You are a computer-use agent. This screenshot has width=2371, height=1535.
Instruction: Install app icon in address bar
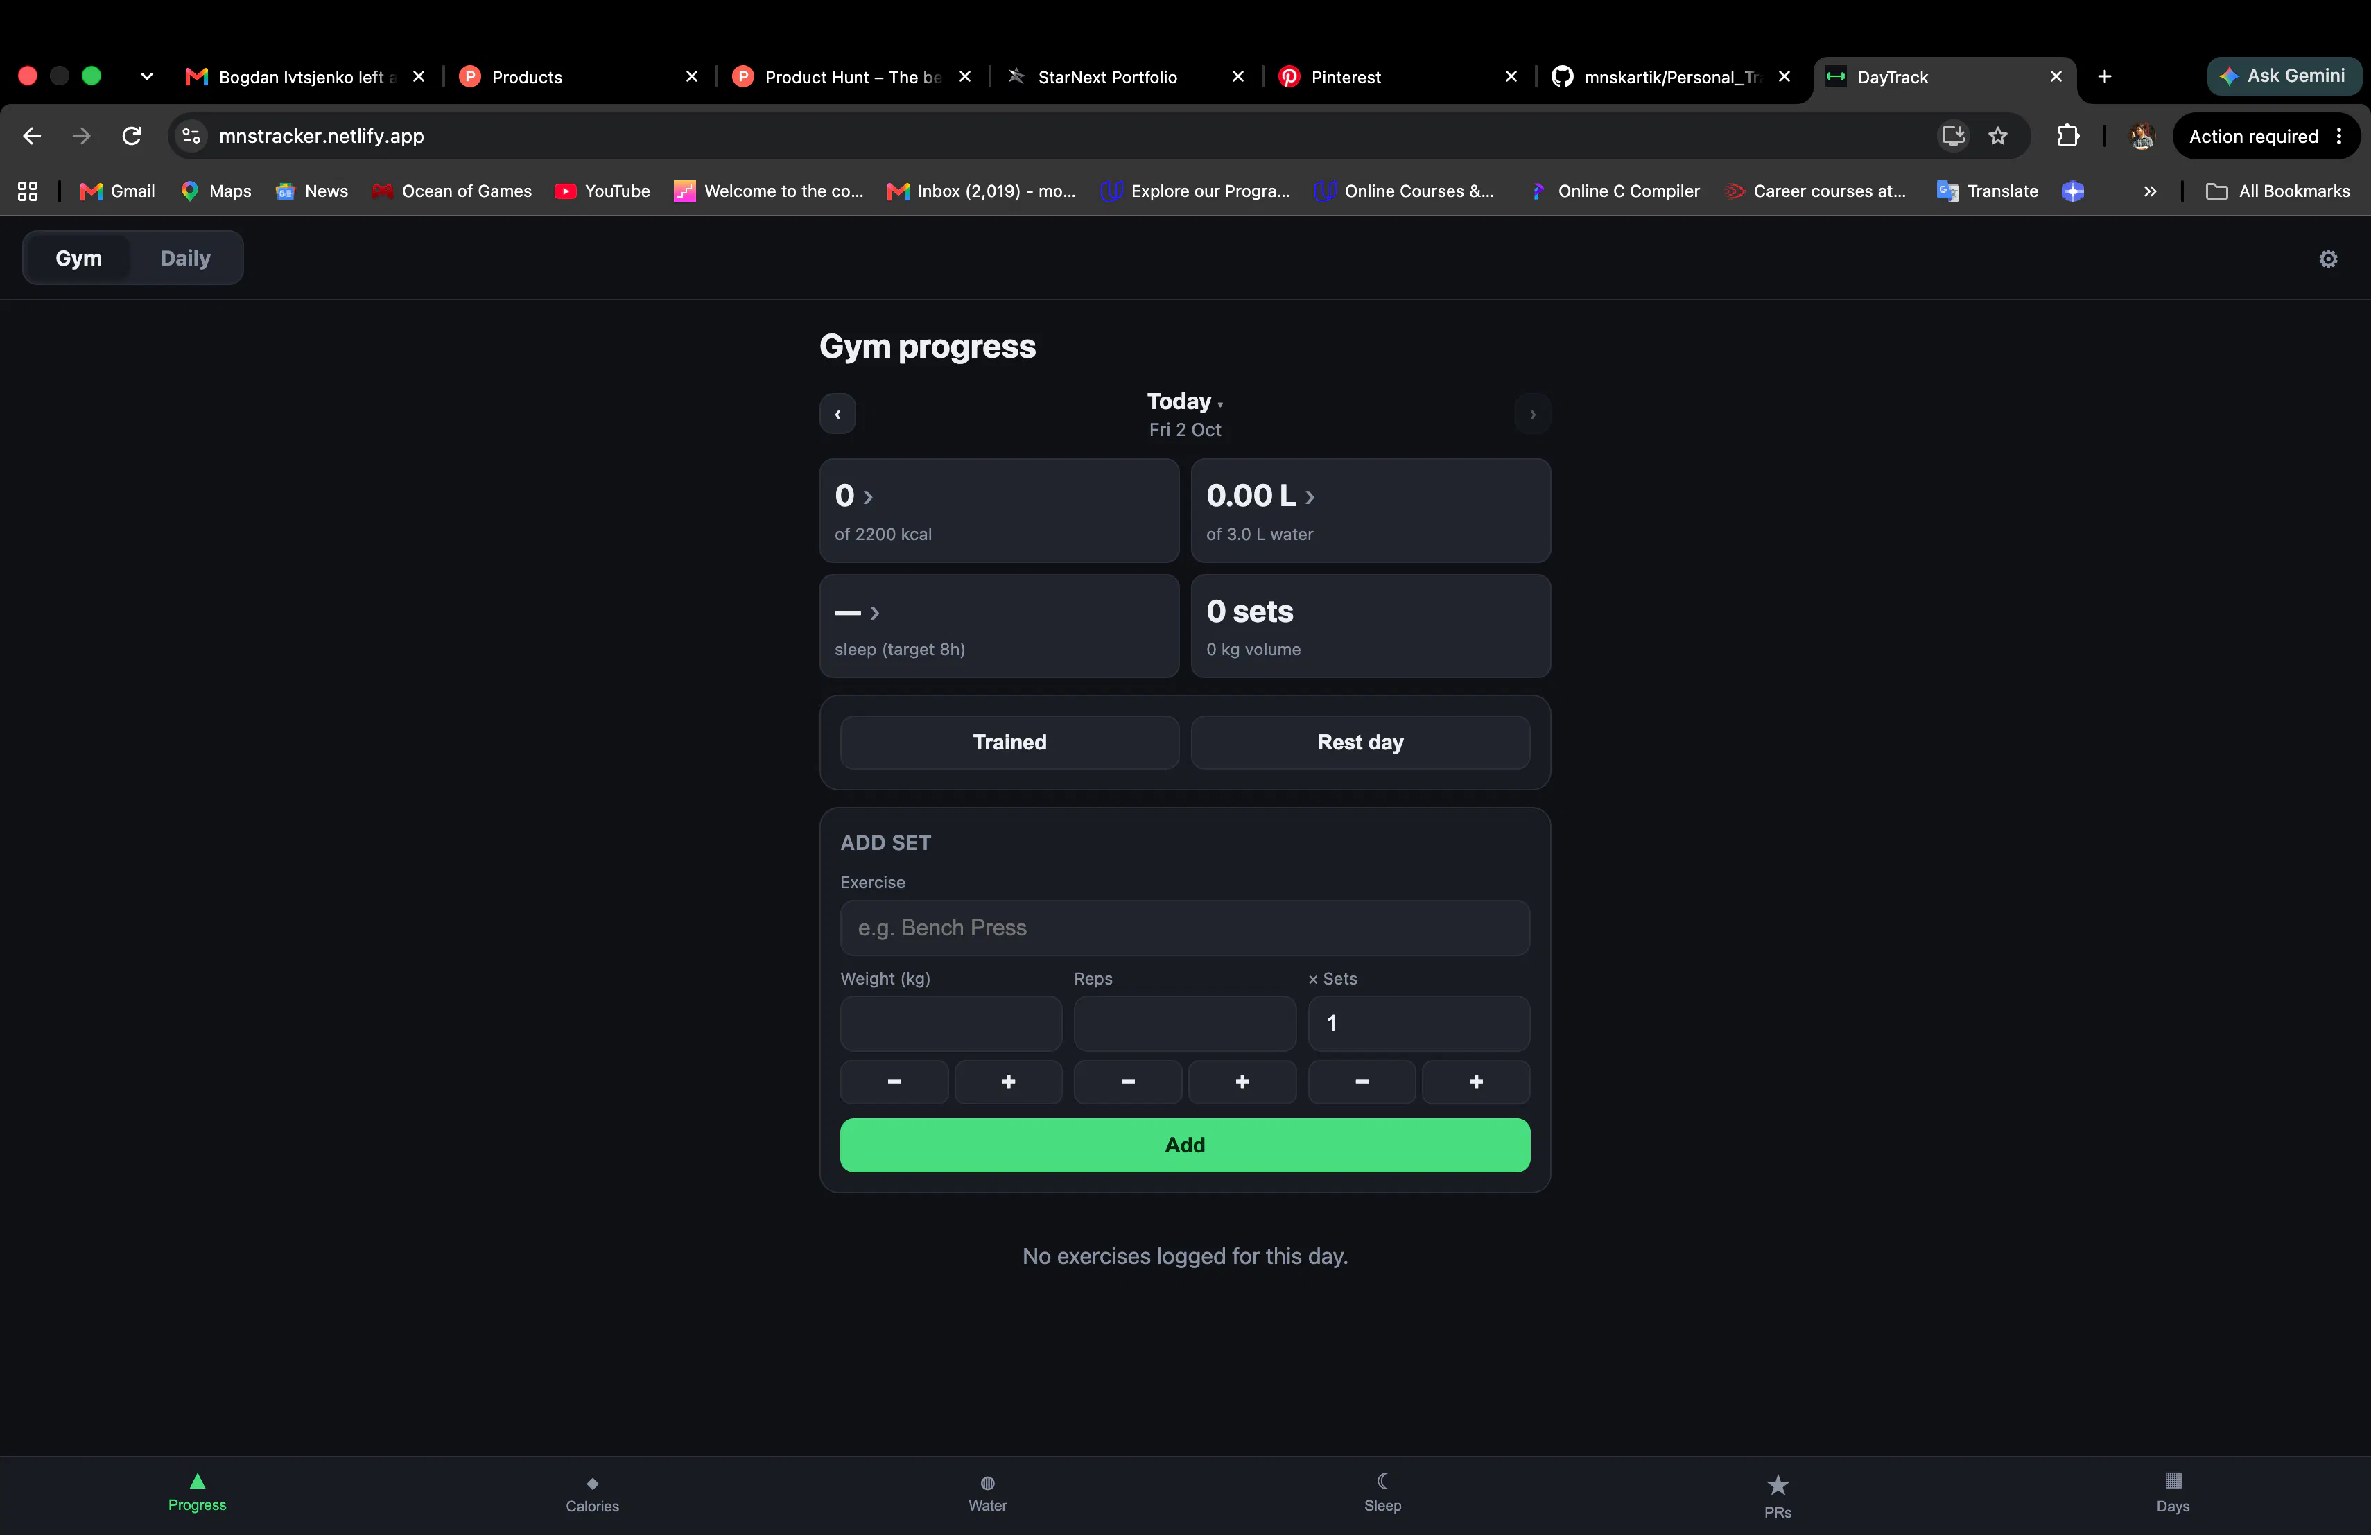[x=1952, y=135]
